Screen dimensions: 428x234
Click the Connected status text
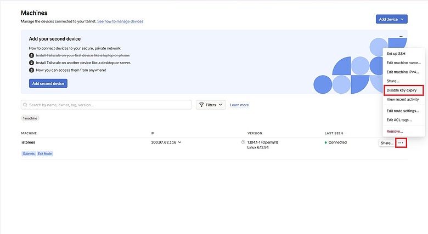point(337,142)
